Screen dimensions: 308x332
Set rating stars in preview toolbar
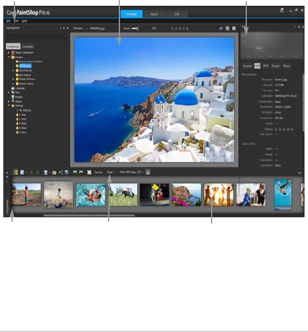tap(179, 28)
